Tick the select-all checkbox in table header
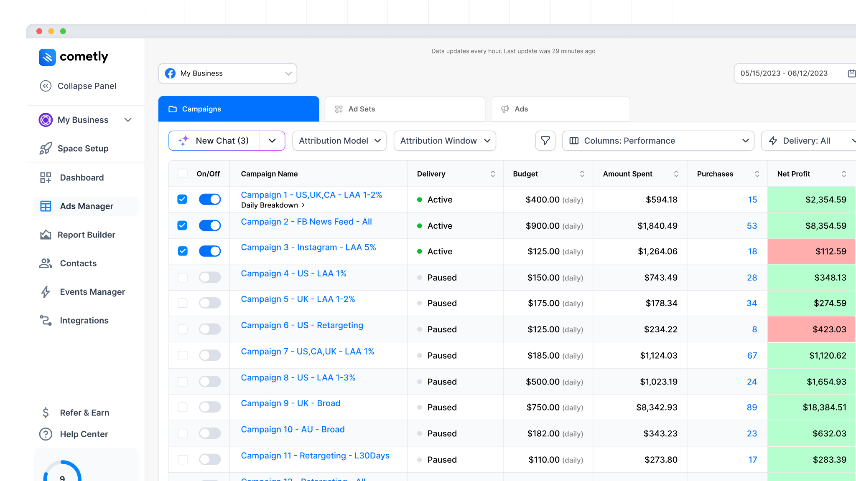This screenshot has height=481, width=856. point(183,174)
